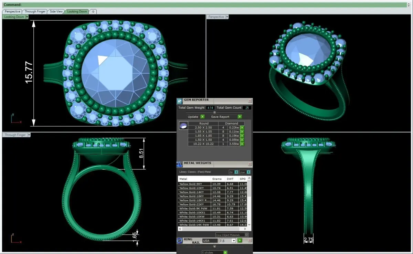Select the Yellow Gold:22KY row
The width and height of the screenshot is (413, 254).
213,204
